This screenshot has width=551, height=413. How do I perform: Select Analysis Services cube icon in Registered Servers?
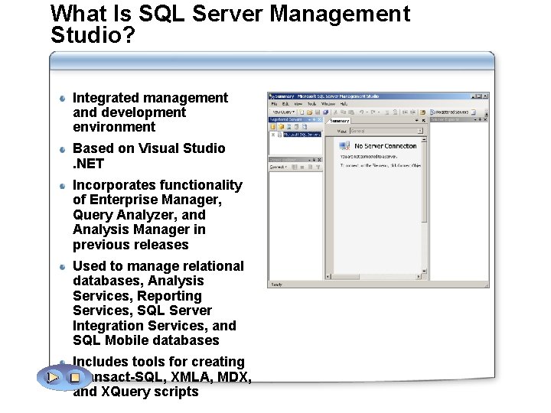[281, 127]
